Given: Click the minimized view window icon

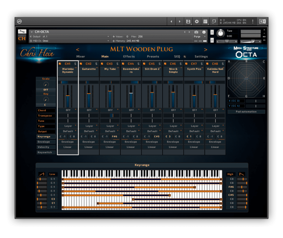Looking at the screenshot, I should pos(214,22).
